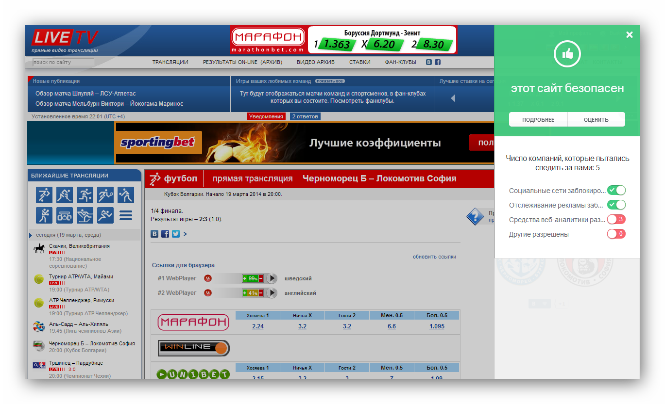665x404 pixels.
Task: Click the red W icon beside #2 WebPlayer
Action: pyautogui.click(x=208, y=293)
